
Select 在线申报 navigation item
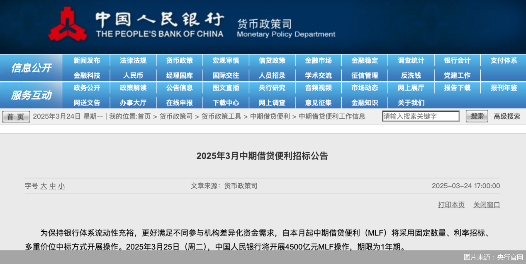pyautogui.click(x=180, y=103)
